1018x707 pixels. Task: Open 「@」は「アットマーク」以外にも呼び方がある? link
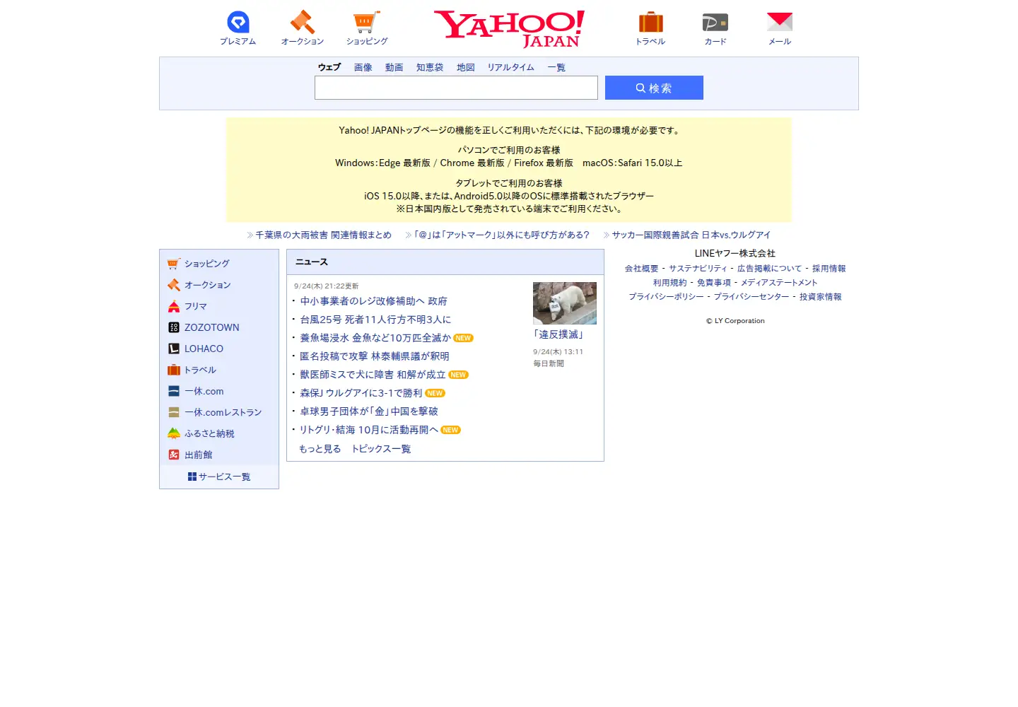[501, 235]
